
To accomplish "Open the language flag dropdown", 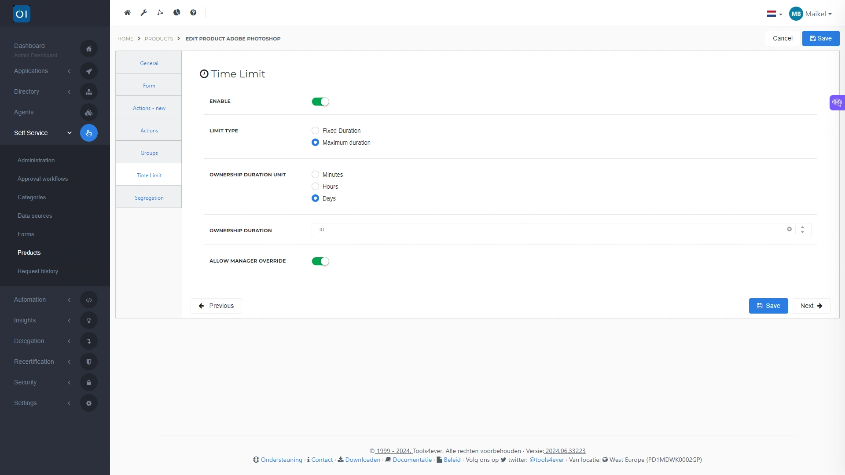I will (x=774, y=14).
